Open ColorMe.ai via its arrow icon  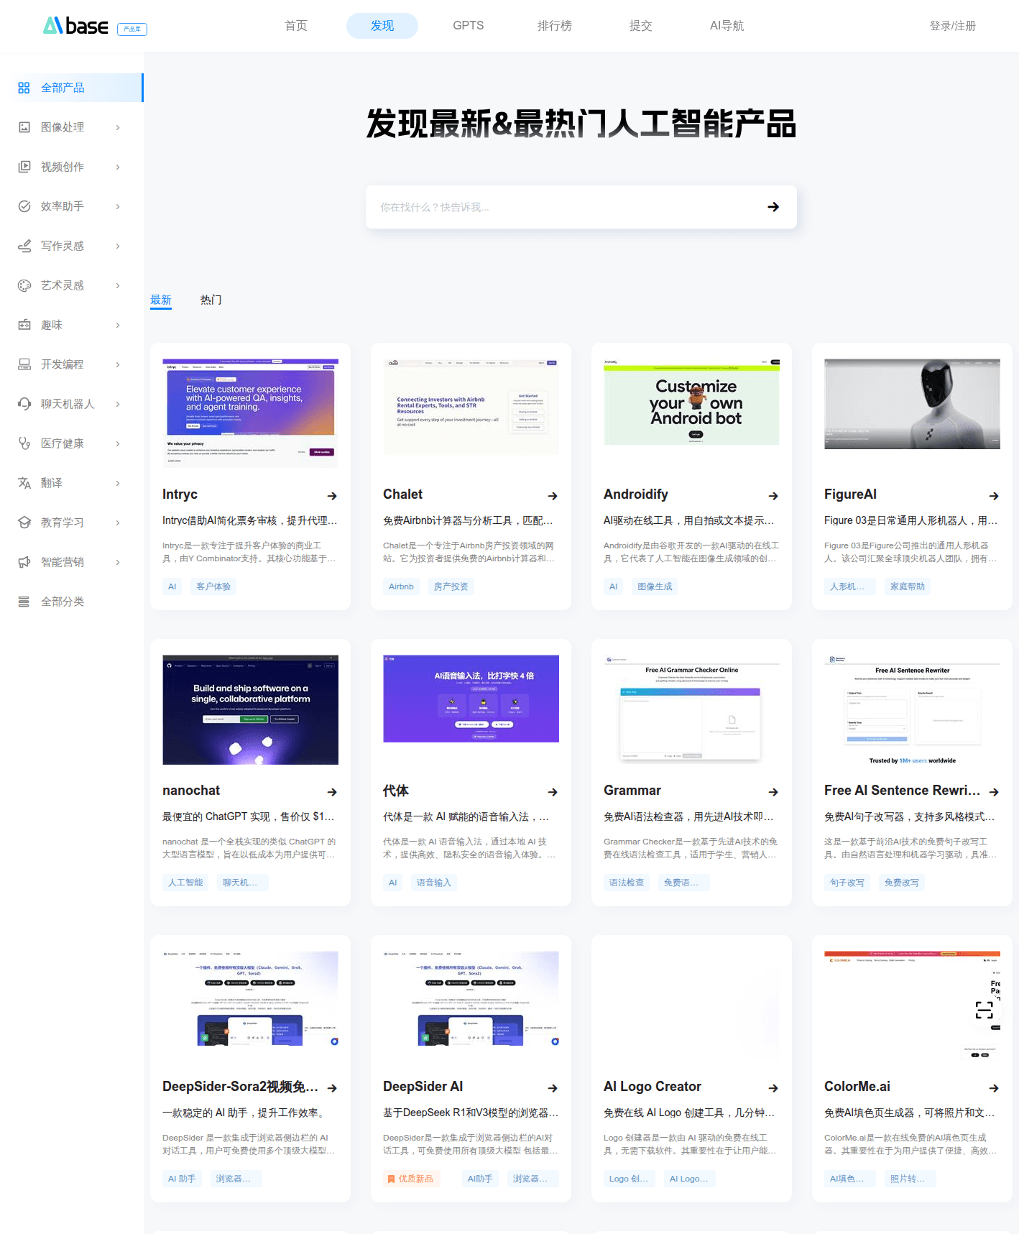pos(994,1088)
